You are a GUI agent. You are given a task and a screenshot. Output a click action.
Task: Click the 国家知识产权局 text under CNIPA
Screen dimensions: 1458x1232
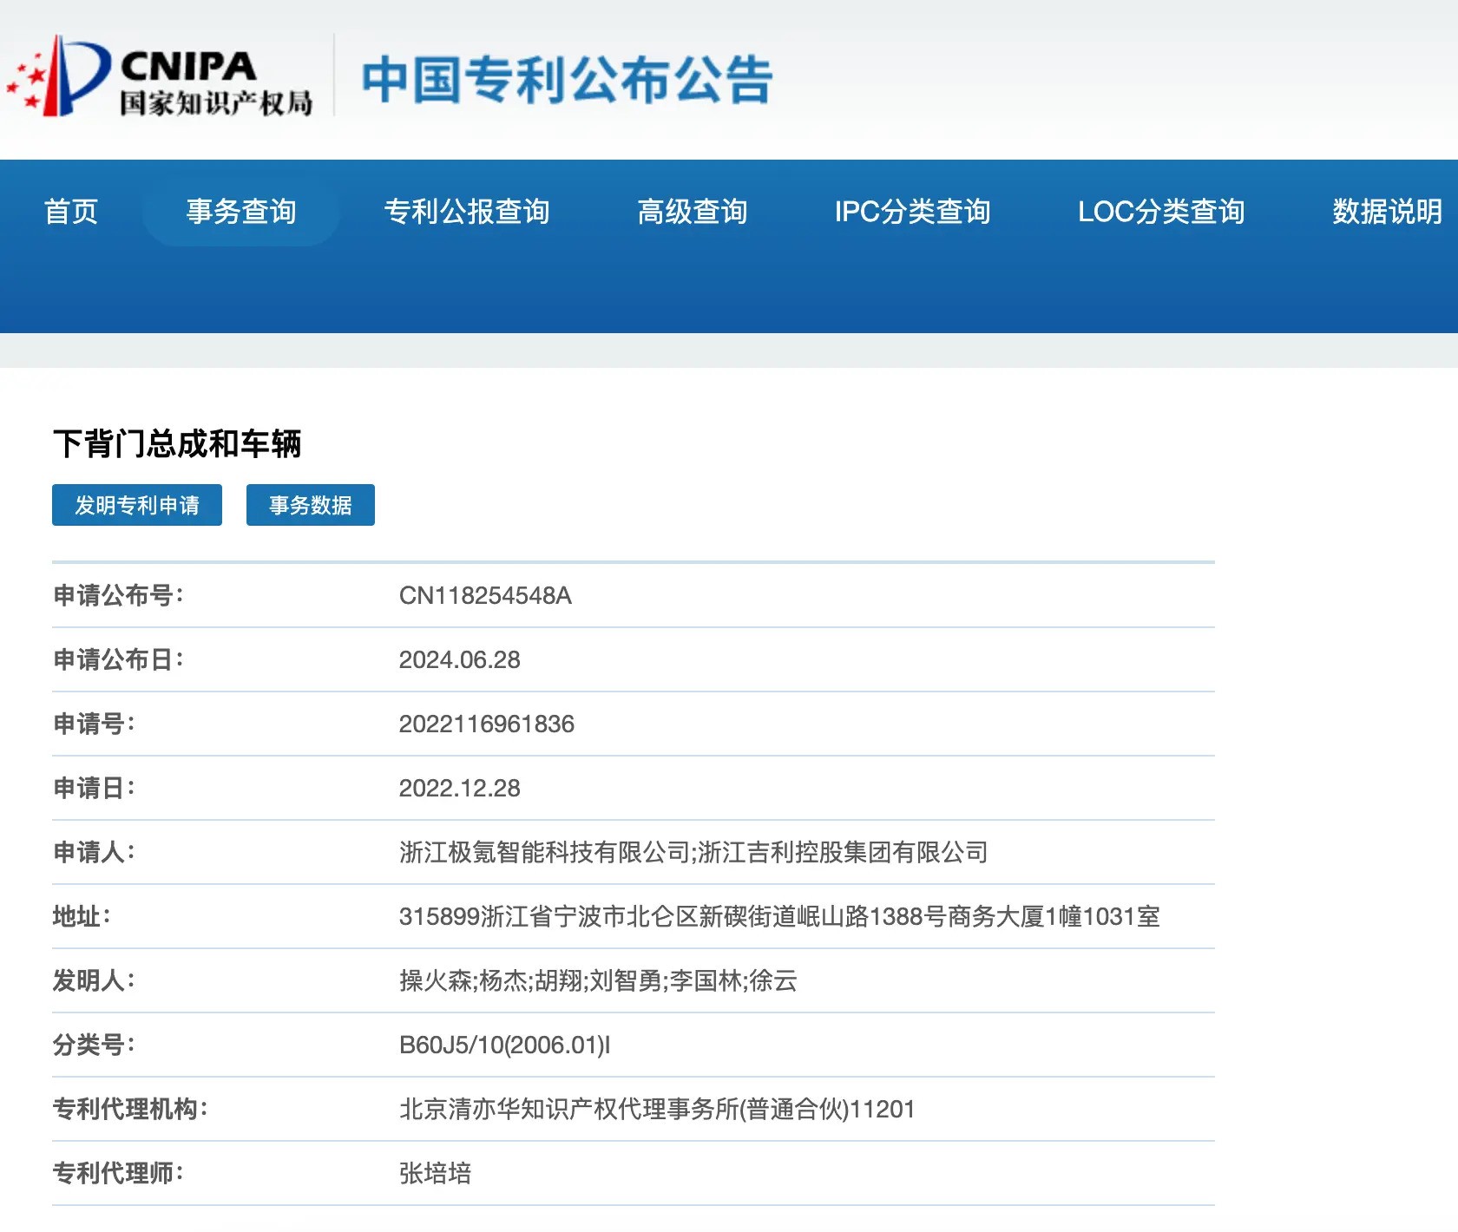216,103
